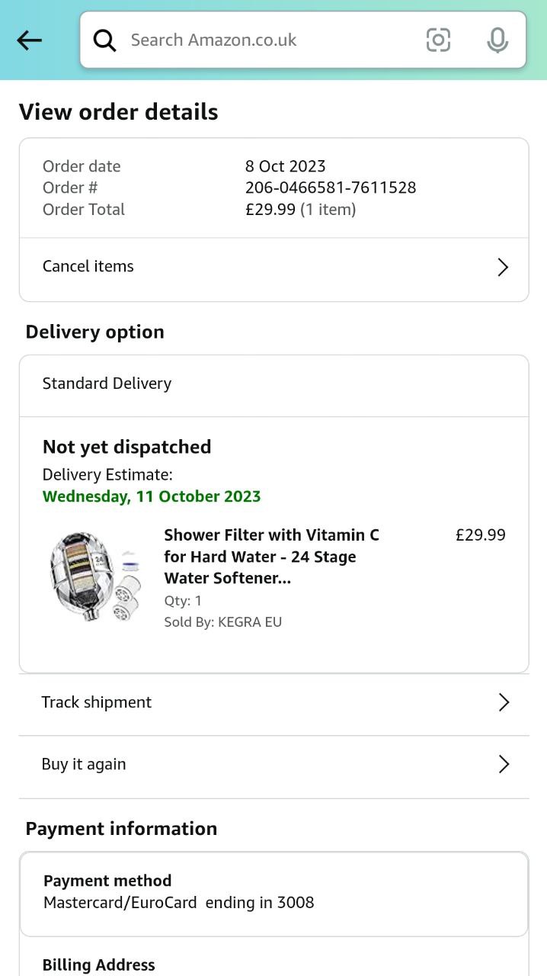The width and height of the screenshot is (547, 976).
Task: Tap the Wednesday, 11 October 2023 delivery estimate
Action: pos(152,496)
